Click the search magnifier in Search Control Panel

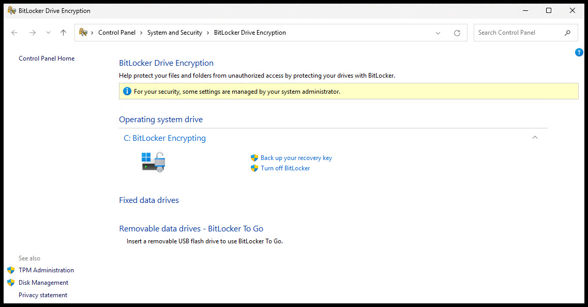[x=567, y=32]
